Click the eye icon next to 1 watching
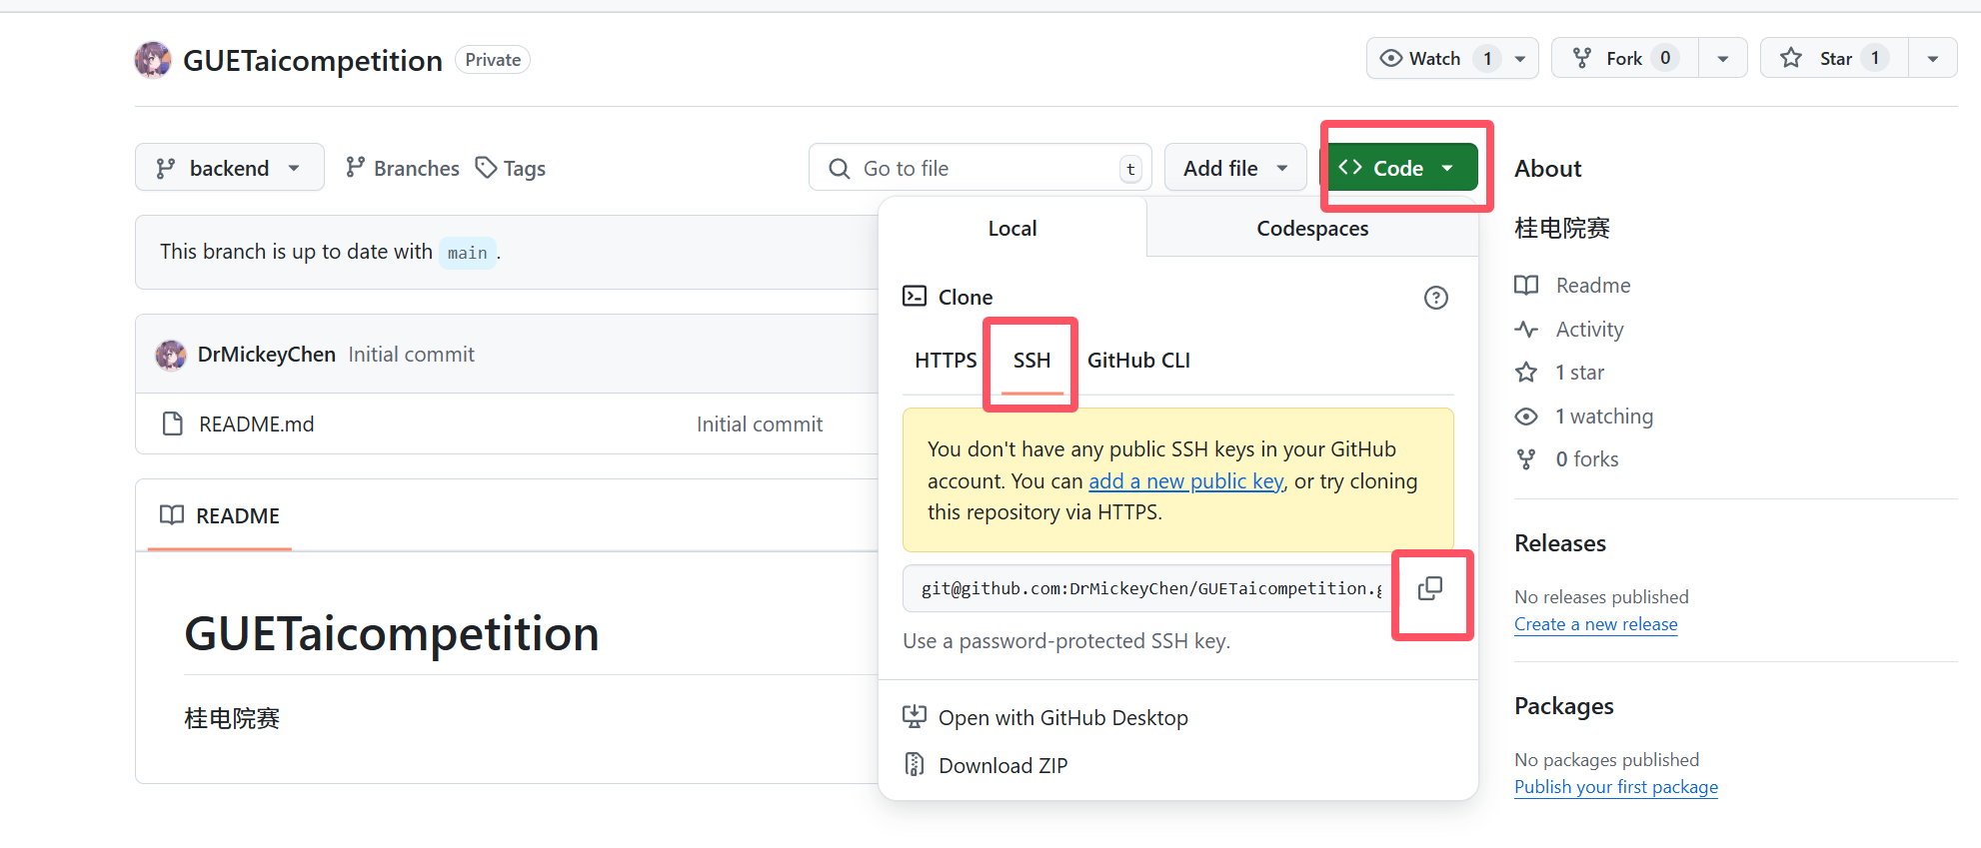Viewport: 1981px width, 848px height. point(1526,417)
